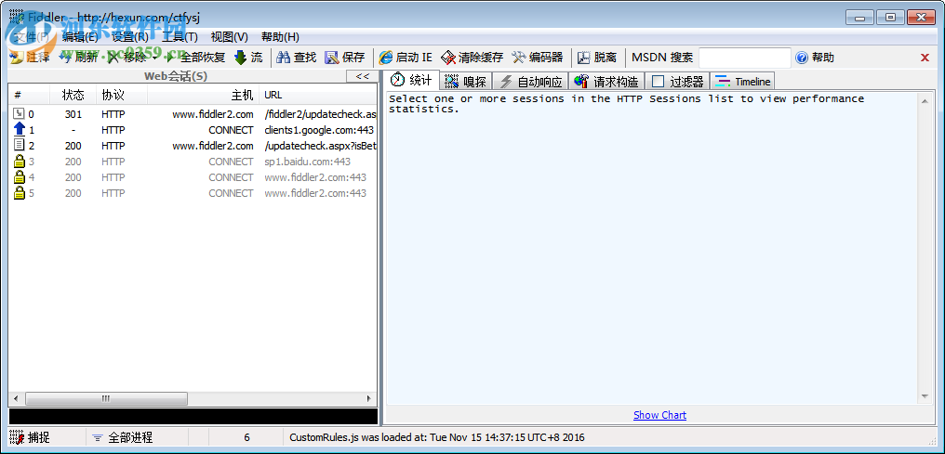
Task: Switch to the 嗅探 inspectors tab
Action: 467,81
